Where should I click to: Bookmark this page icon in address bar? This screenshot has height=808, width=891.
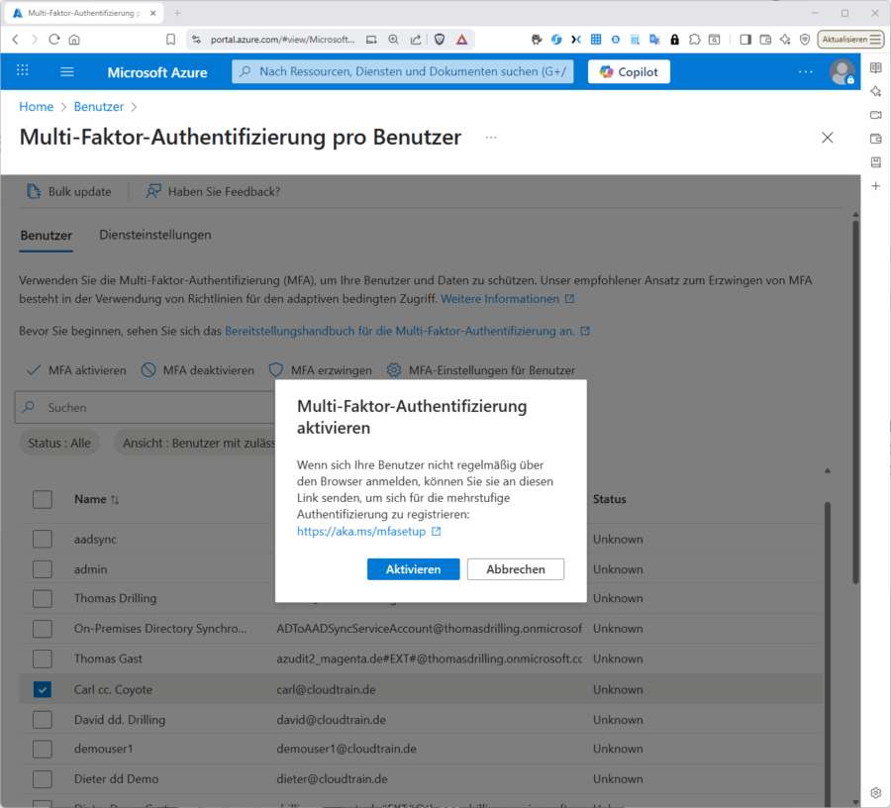pos(170,40)
